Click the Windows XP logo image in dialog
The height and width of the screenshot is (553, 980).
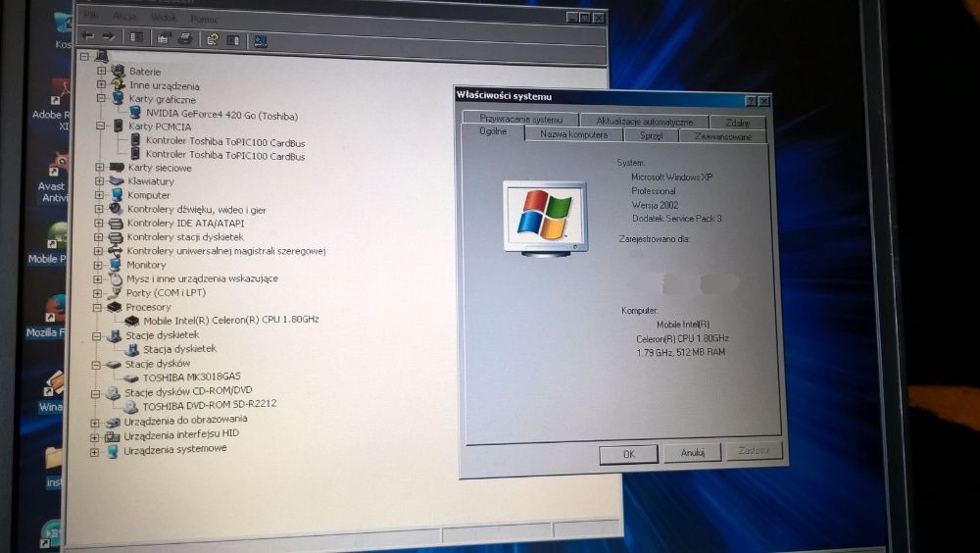coord(544,219)
